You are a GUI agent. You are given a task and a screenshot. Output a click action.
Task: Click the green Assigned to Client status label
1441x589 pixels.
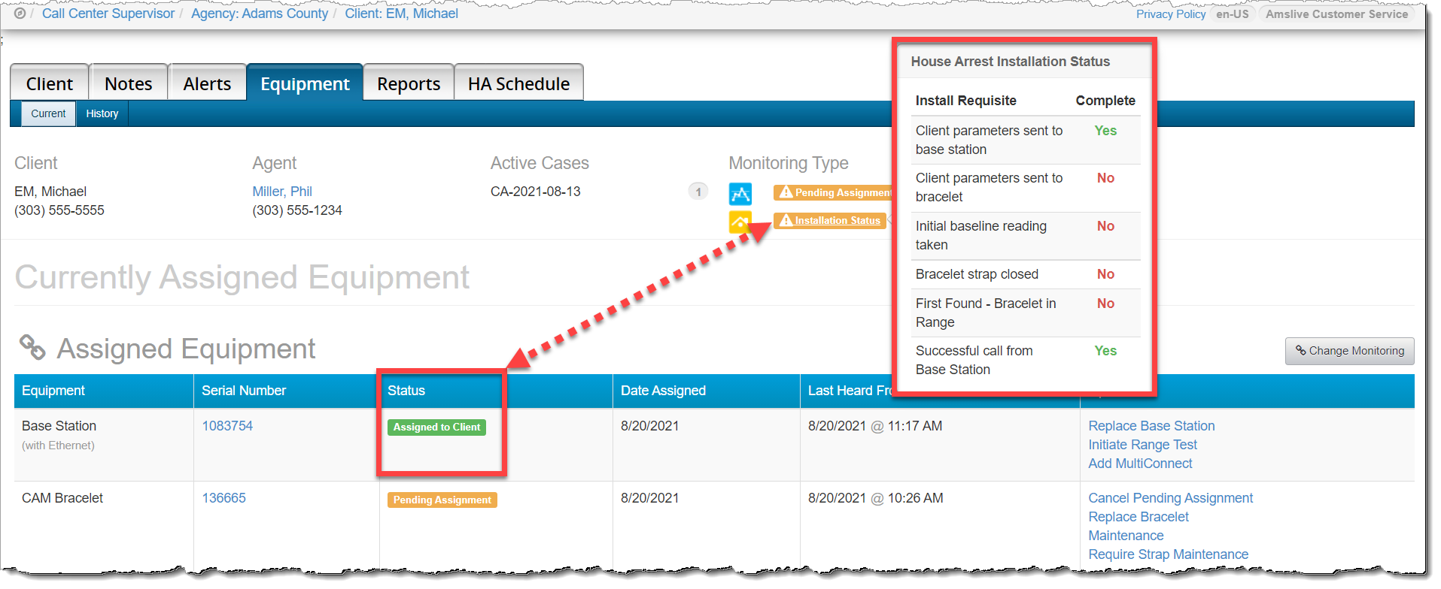pos(436,427)
